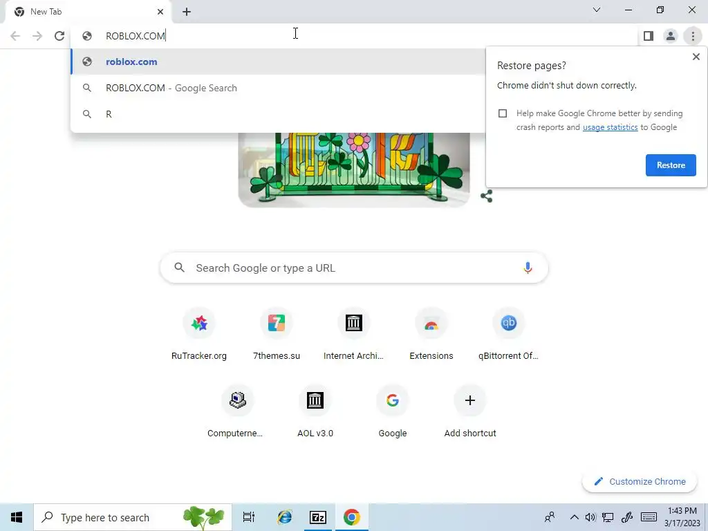Open the Chrome profile icon
The image size is (708, 531).
tap(671, 36)
